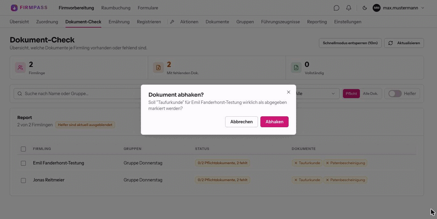Click Abbrechen to cancel the dialog

click(x=242, y=122)
